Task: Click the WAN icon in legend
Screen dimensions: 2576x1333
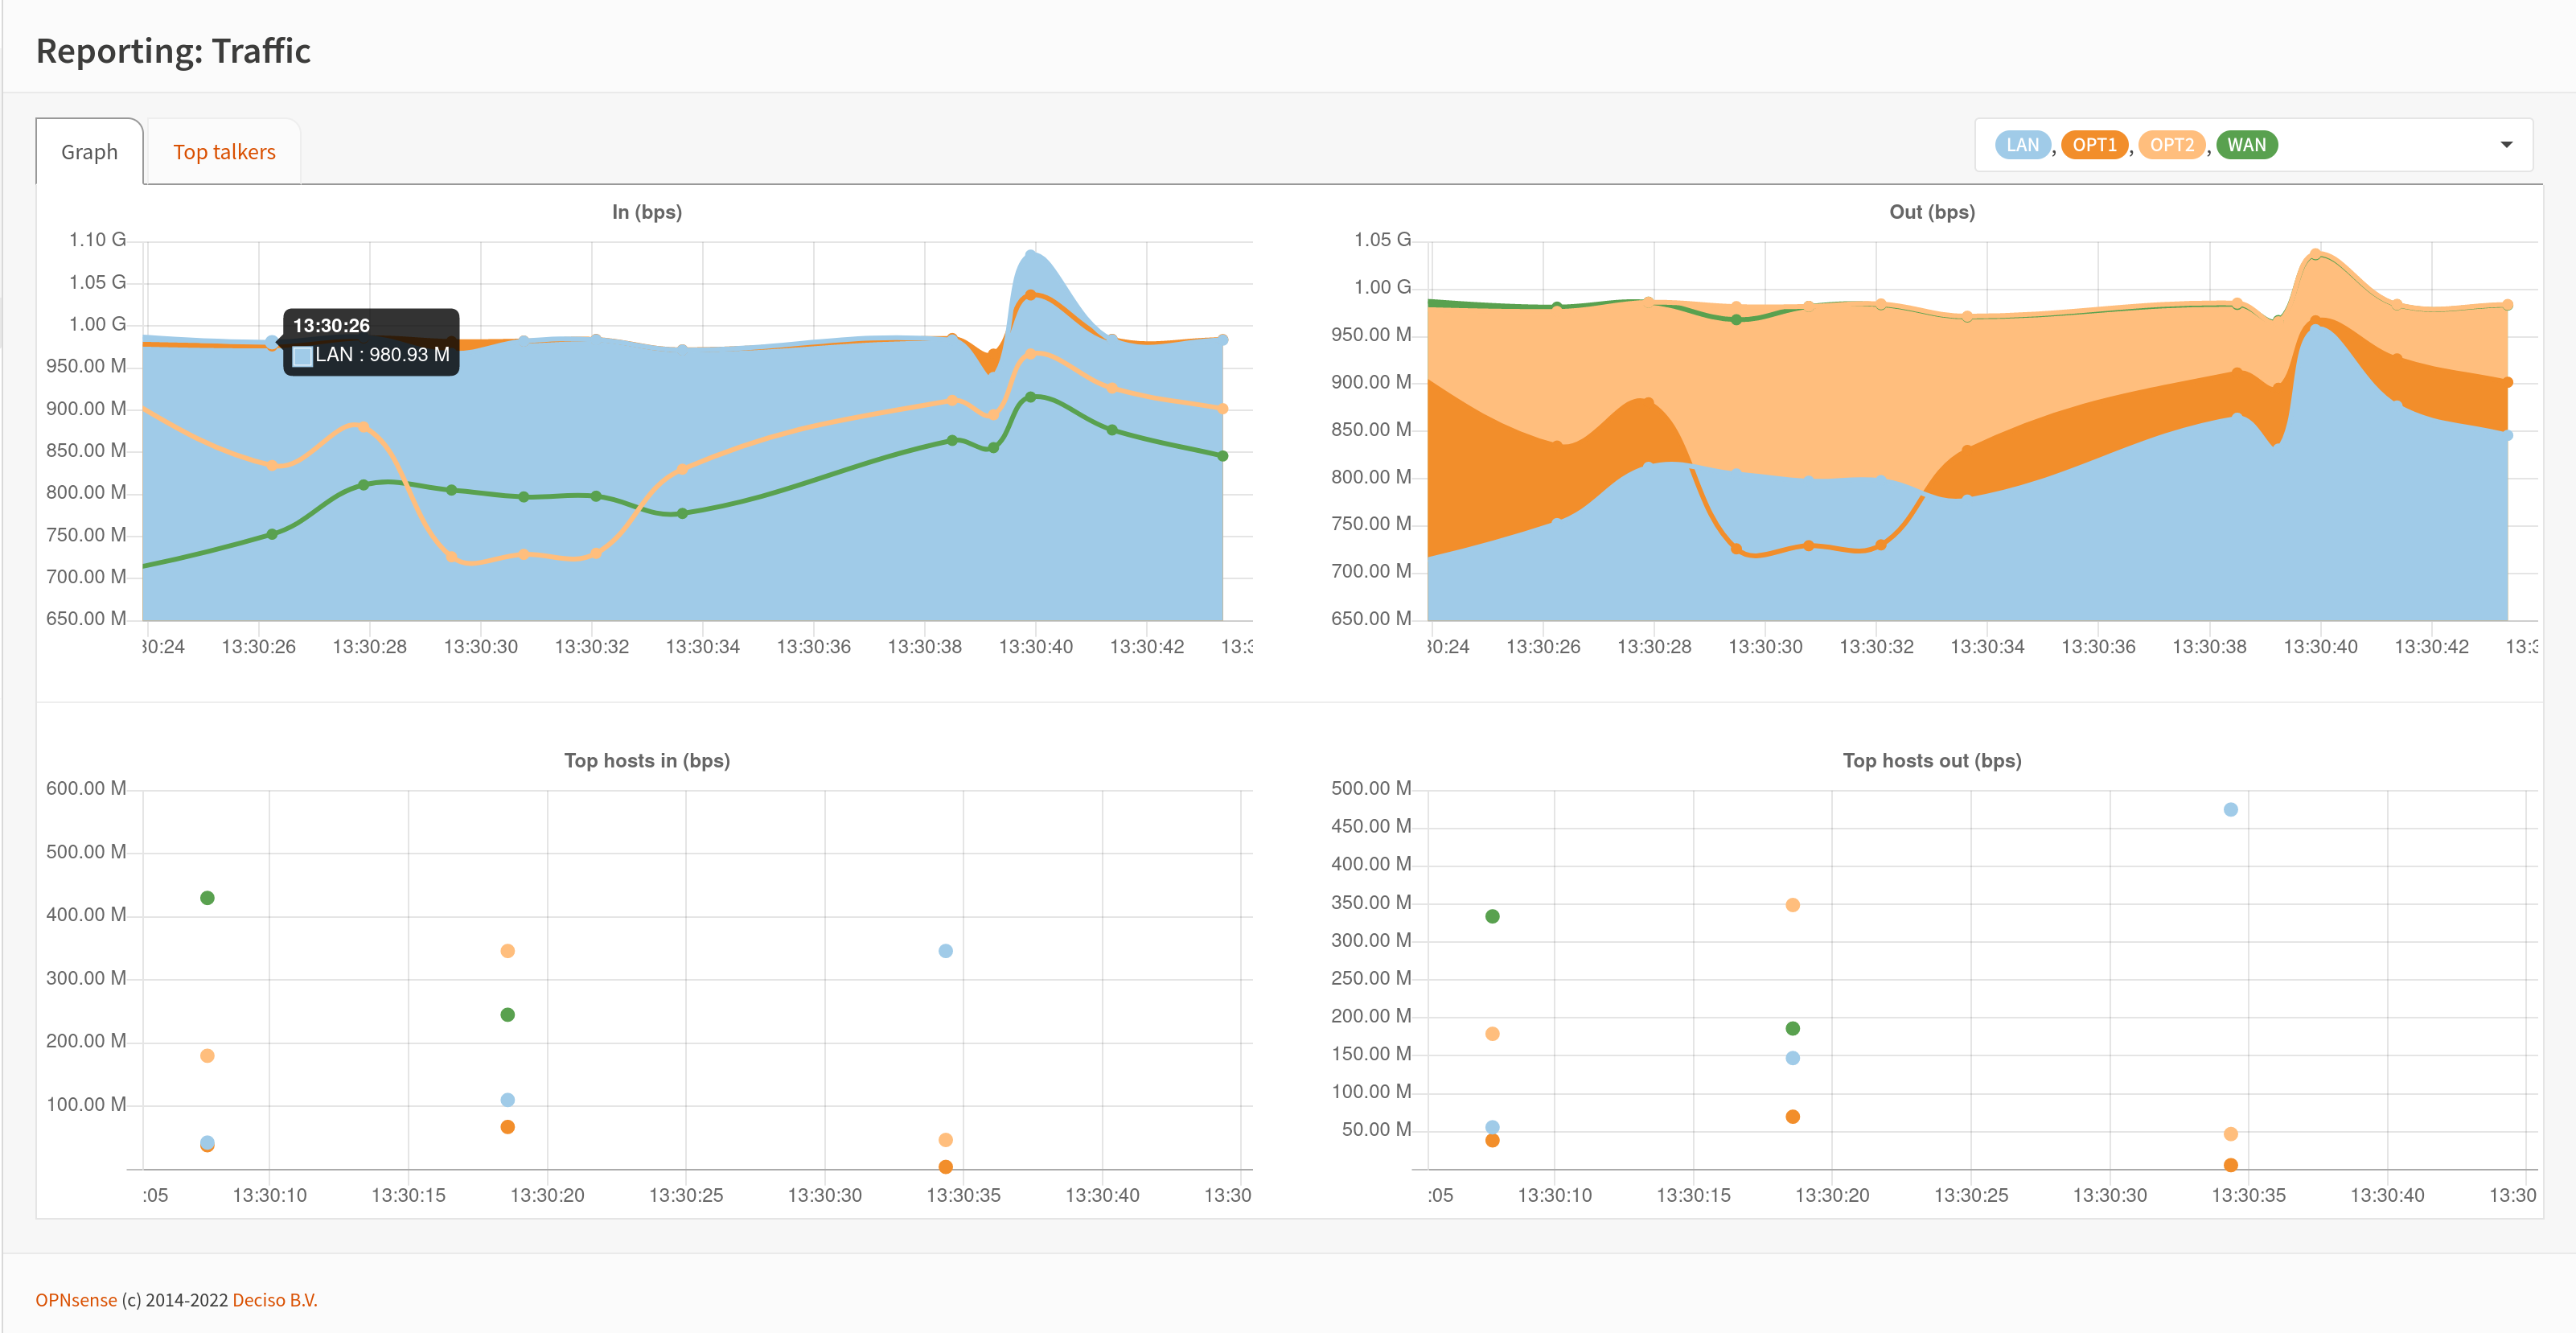Action: (2249, 143)
